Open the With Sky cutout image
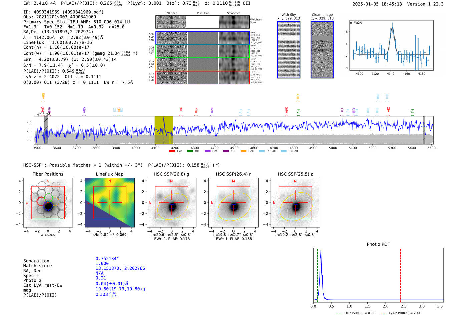The image size is (467, 318). click(x=289, y=50)
